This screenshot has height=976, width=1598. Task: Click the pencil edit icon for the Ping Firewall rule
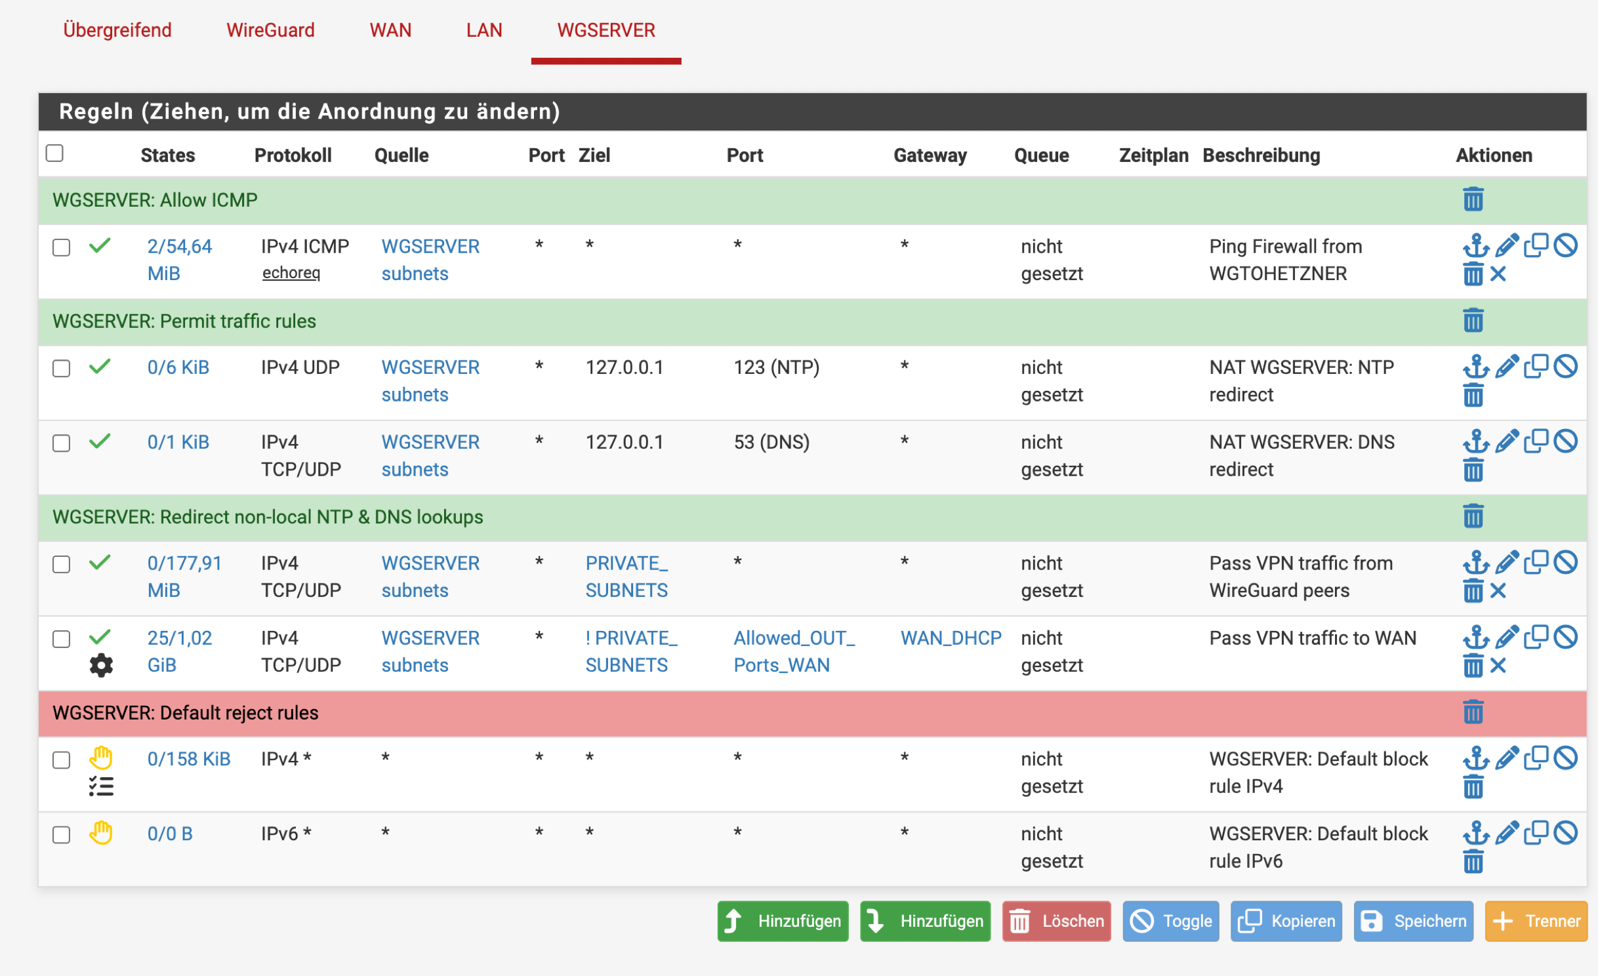click(x=1507, y=246)
